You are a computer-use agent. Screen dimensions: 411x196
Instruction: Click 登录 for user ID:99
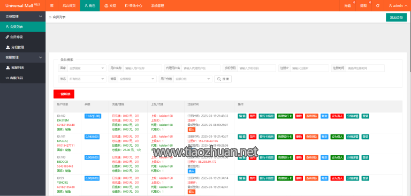(x=366, y=178)
